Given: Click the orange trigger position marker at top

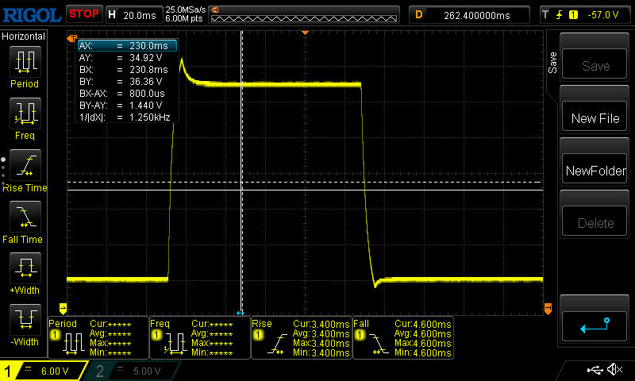Looking at the screenshot, I should coord(305,33).
